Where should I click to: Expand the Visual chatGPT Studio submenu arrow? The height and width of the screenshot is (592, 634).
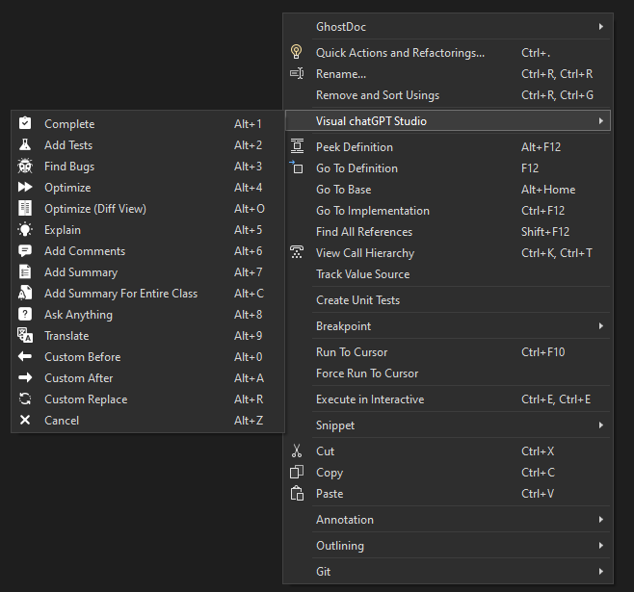point(601,121)
